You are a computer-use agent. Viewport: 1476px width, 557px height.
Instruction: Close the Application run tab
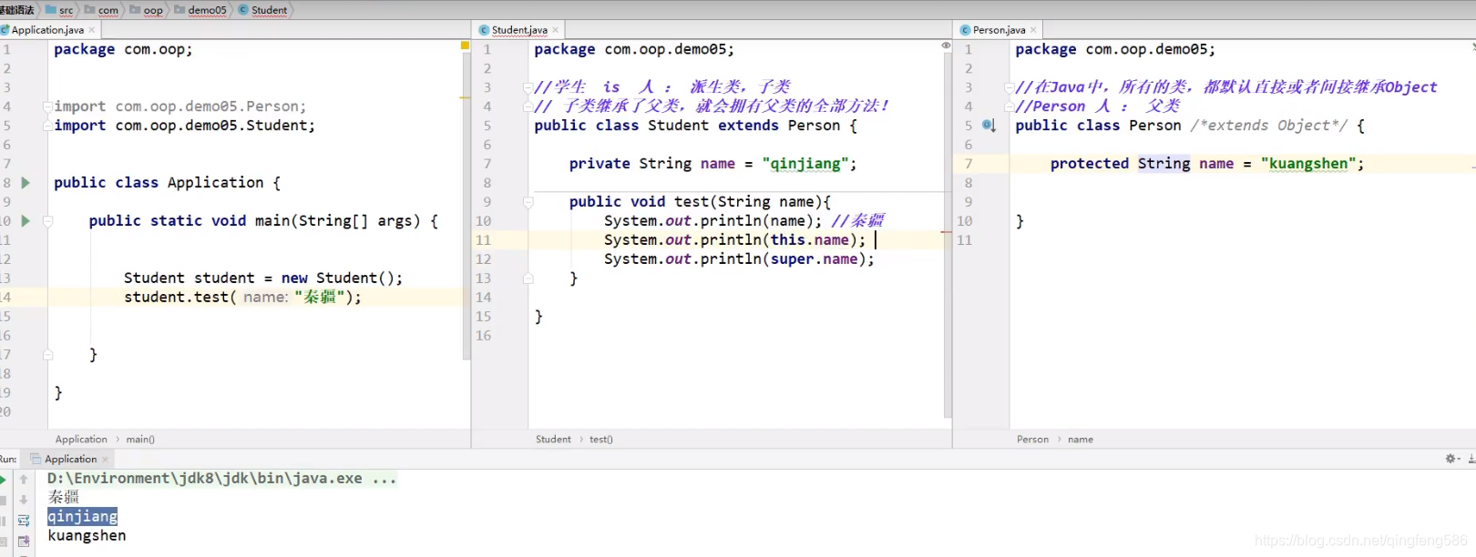point(105,460)
